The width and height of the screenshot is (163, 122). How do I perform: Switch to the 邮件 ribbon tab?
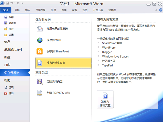tap(64, 10)
